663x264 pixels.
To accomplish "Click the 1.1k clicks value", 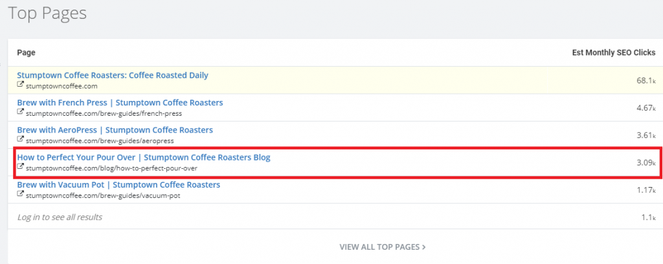I will pos(648,217).
